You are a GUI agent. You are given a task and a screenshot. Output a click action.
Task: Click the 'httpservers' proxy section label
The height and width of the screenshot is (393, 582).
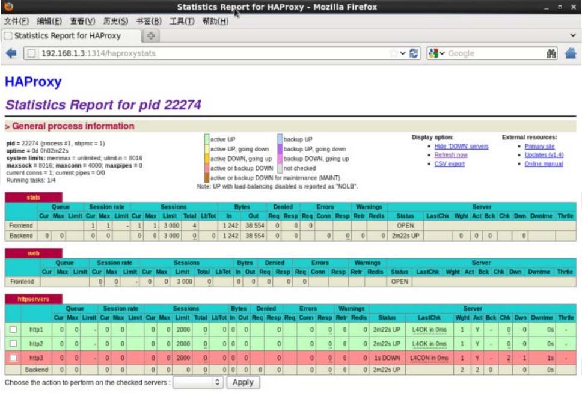[34, 299]
